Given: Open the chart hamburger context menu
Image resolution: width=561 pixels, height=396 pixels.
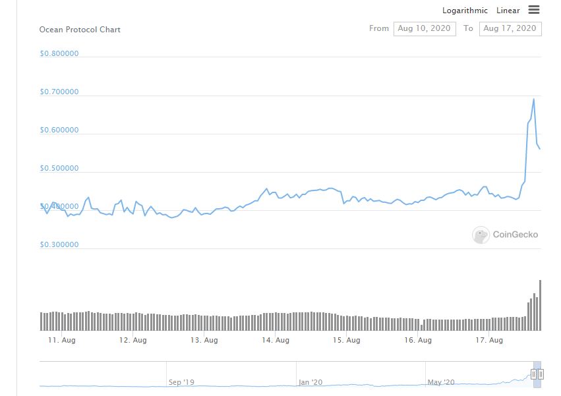Looking at the screenshot, I should tap(534, 10).
